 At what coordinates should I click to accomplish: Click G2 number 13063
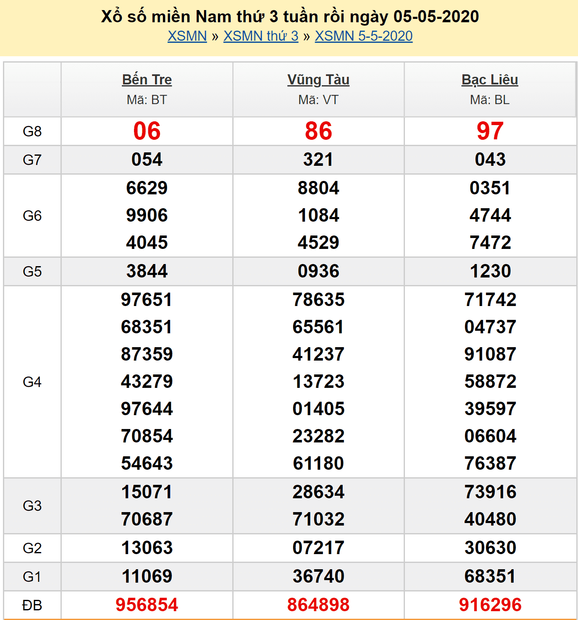(147, 548)
